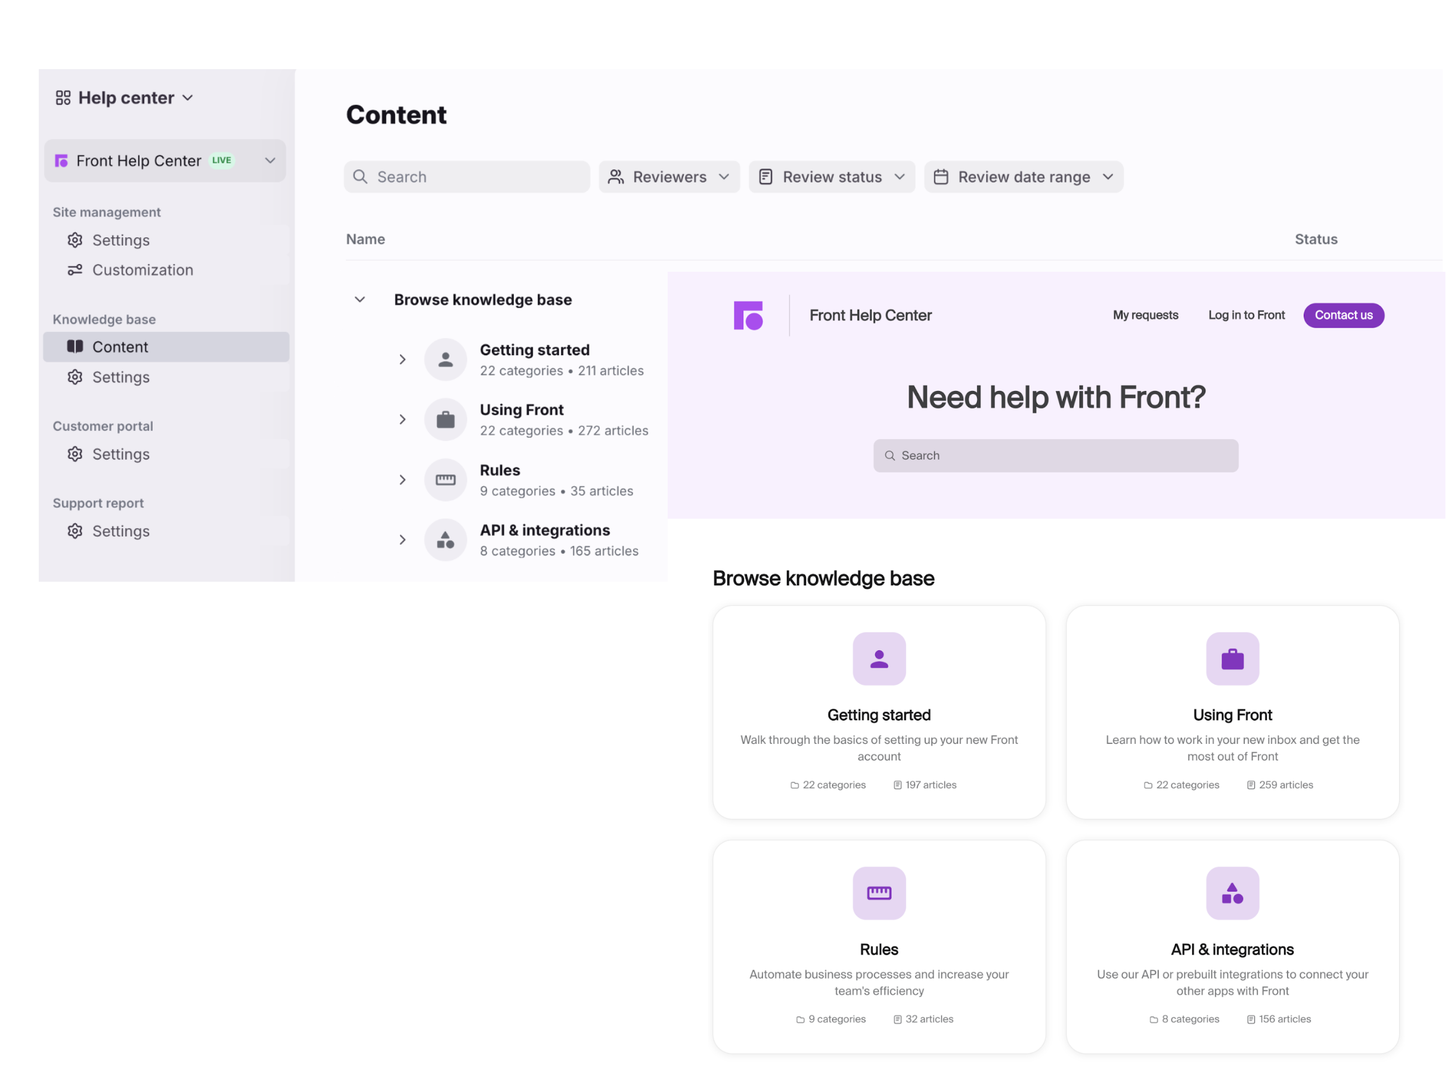Click the Status column header
This screenshot has width=1451, height=1080.
(x=1316, y=239)
